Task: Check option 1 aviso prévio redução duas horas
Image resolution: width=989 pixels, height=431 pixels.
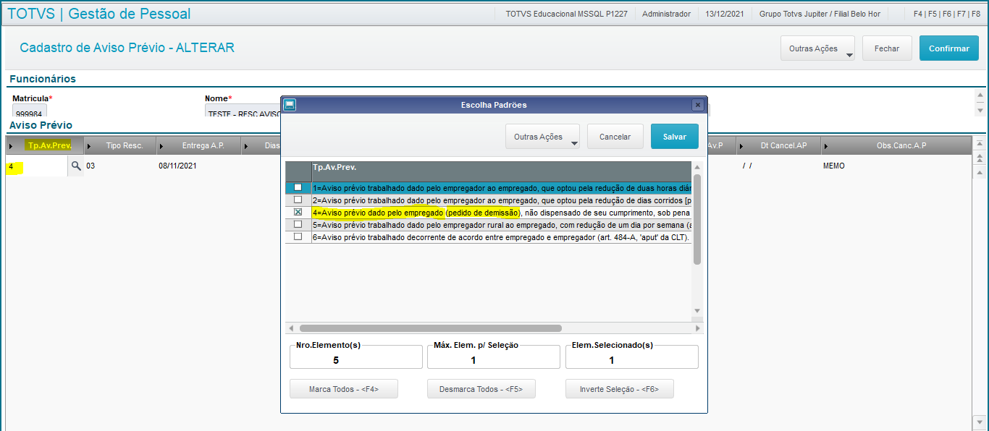Action: tap(298, 187)
